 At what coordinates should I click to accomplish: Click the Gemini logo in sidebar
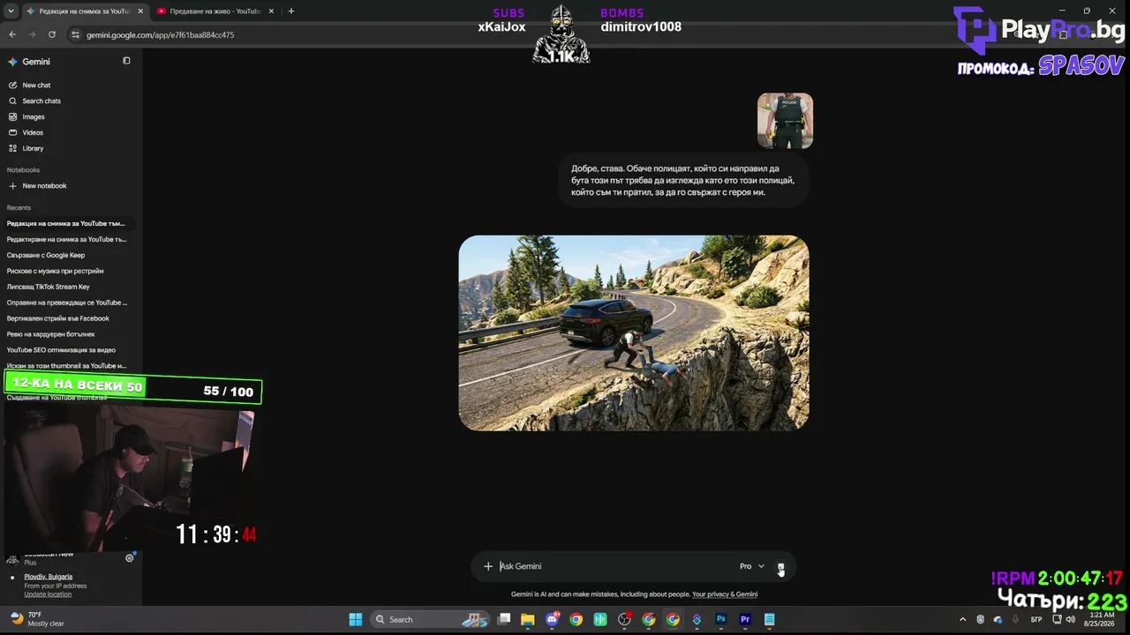[13, 62]
